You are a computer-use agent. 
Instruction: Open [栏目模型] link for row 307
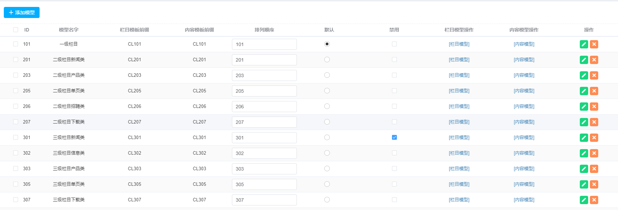coord(459,200)
